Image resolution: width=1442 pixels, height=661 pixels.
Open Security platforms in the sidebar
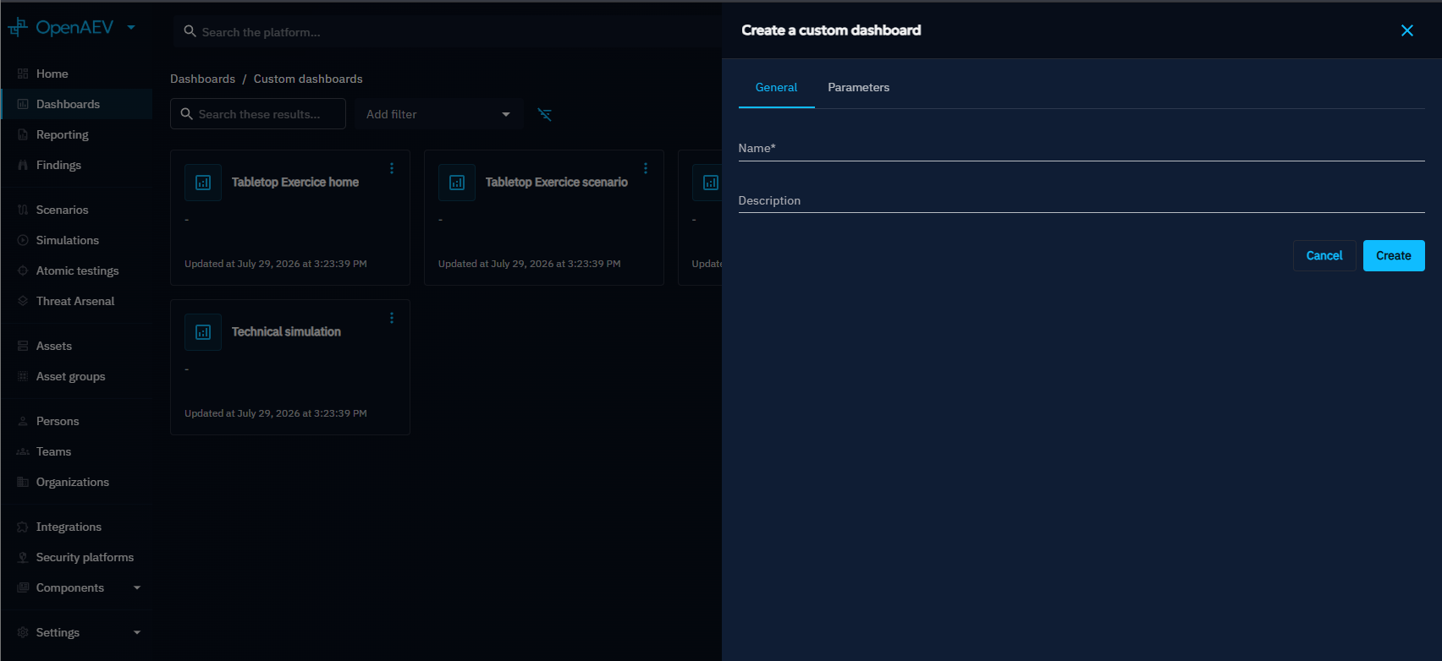(x=76, y=557)
